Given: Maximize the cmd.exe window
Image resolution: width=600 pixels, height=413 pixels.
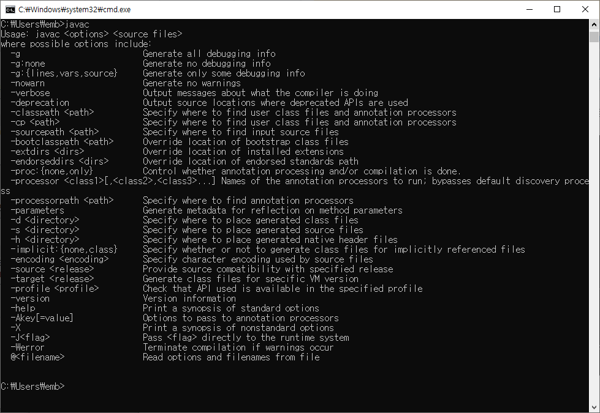Looking at the screenshot, I should click(x=557, y=9).
